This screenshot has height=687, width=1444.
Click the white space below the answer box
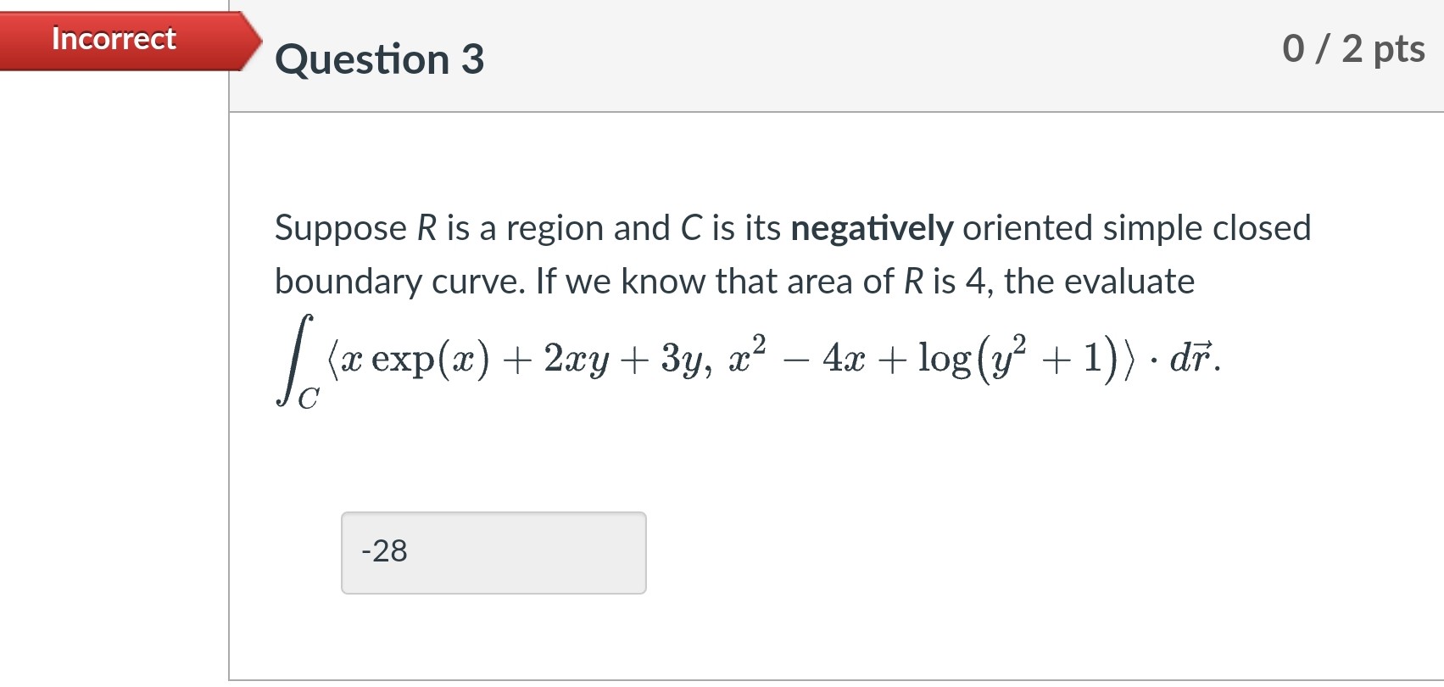[492, 636]
